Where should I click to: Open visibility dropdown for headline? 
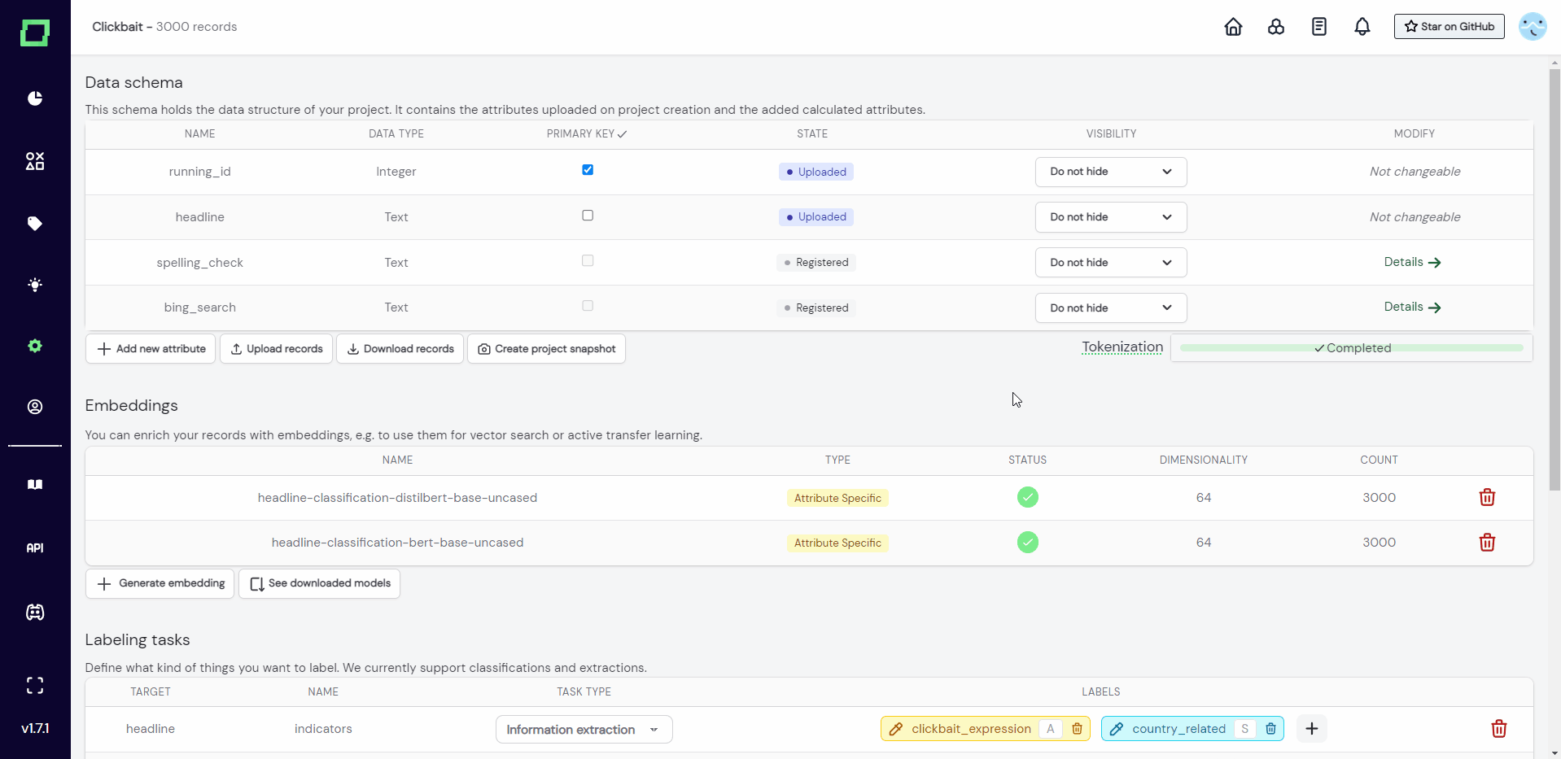pos(1111,217)
